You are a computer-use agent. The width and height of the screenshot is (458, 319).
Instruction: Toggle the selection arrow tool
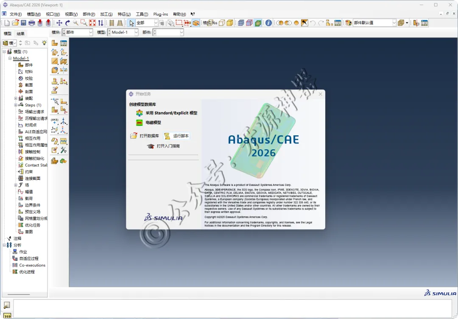(131, 23)
